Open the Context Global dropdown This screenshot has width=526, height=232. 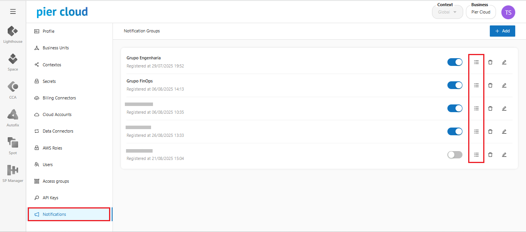447,12
